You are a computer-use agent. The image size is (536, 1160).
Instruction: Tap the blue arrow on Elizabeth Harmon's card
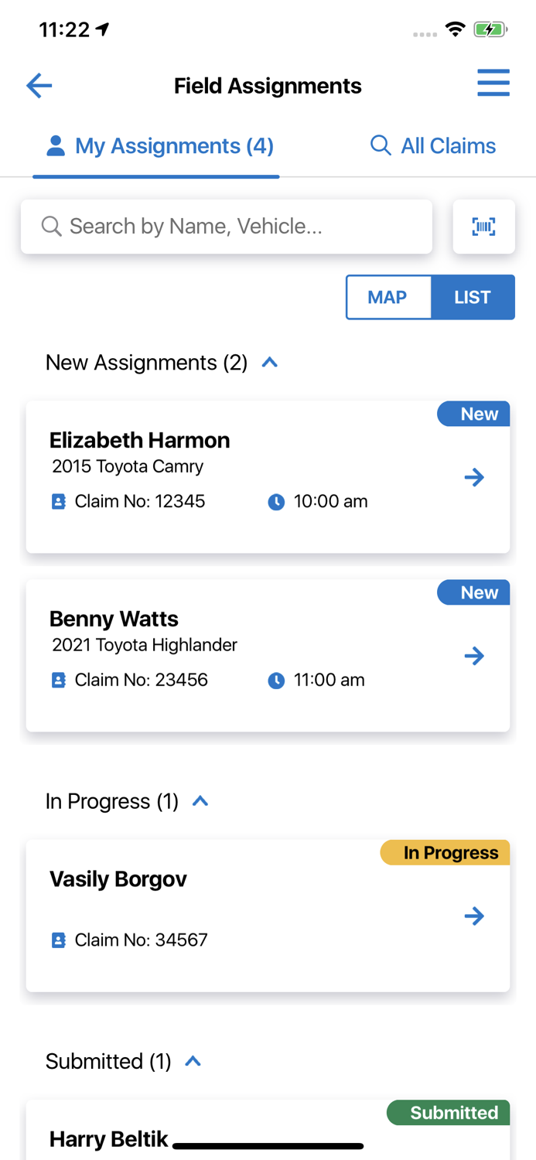pos(474,477)
